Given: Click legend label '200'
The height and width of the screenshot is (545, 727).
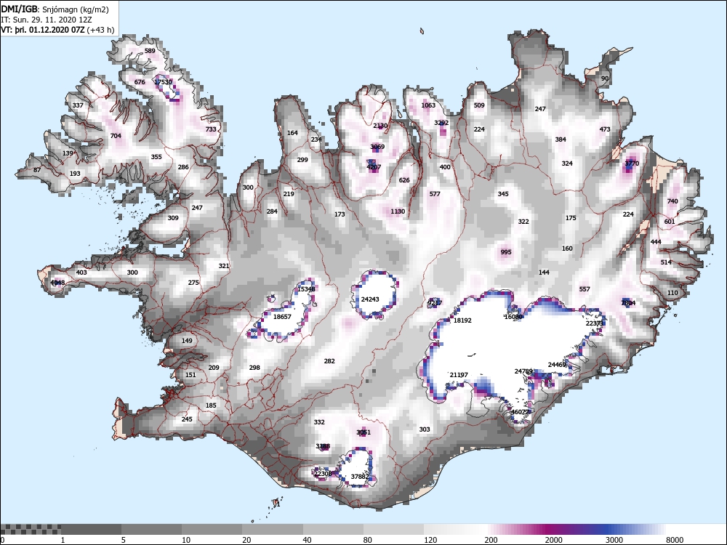Looking at the screenshot, I should [491, 540].
